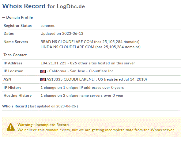The height and width of the screenshot is (141, 181).
Task: Click the US flag icon in IP Location
Action: pyautogui.click(x=43, y=71)
